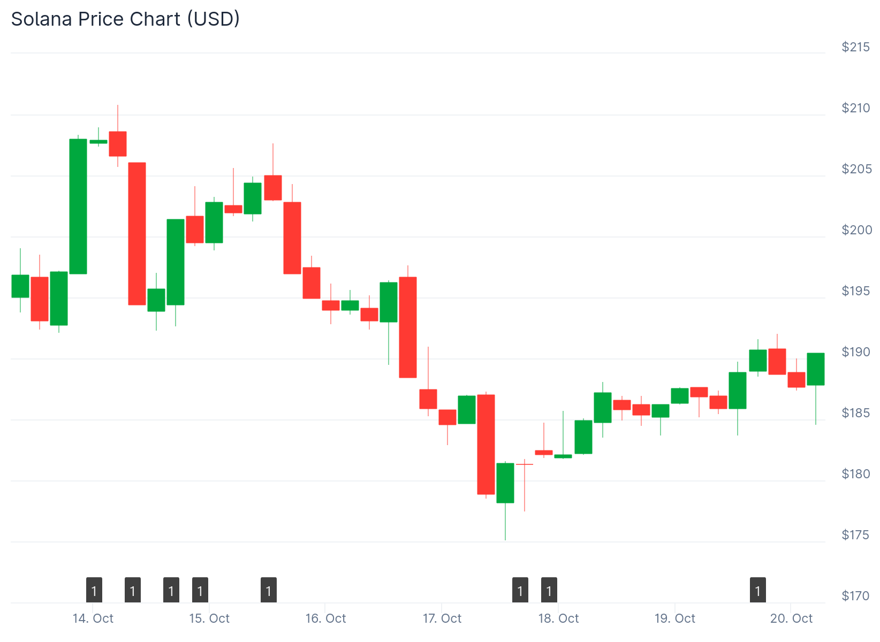Click the long red candle falling from $206
This screenshot has height=642, width=880.
tap(137, 234)
